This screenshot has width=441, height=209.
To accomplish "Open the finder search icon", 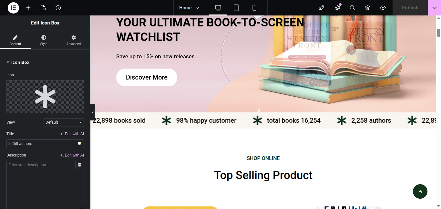I will click(x=353, y=8).
